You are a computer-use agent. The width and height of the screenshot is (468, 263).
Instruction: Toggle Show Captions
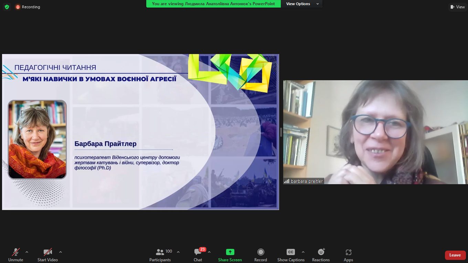(x=291, y=255)
